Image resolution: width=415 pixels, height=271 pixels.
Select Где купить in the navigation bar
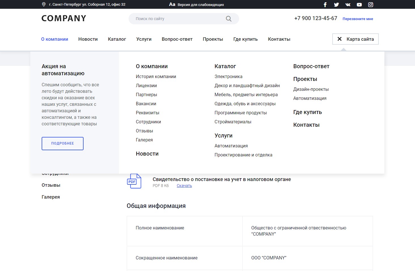(245, 39)
